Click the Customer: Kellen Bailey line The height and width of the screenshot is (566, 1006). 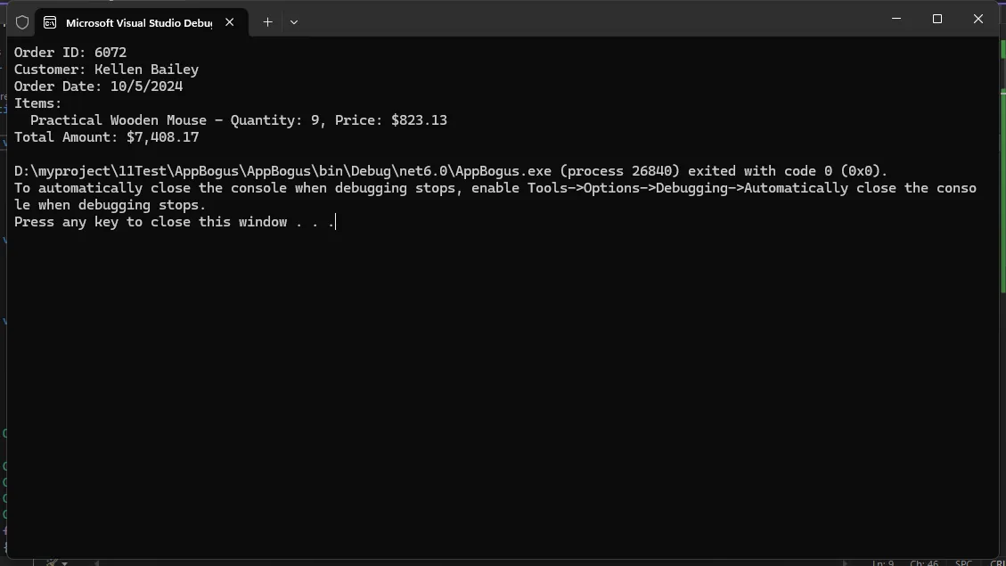pos(106,70)
